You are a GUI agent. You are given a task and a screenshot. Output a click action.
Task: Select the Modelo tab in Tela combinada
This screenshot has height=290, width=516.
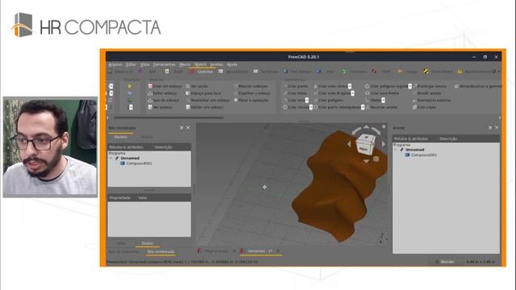pyautogui.click(x=121, y=137)
